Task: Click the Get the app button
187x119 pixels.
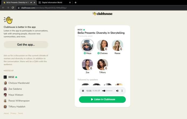Action: [x=26, y=44]
